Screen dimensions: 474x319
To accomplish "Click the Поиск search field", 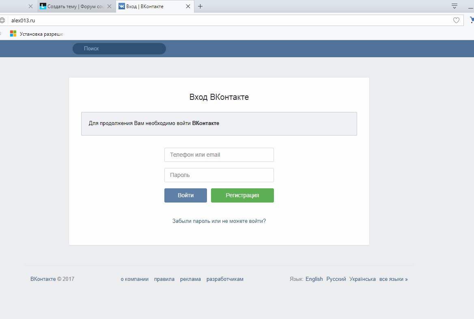I will click(119, 49).
